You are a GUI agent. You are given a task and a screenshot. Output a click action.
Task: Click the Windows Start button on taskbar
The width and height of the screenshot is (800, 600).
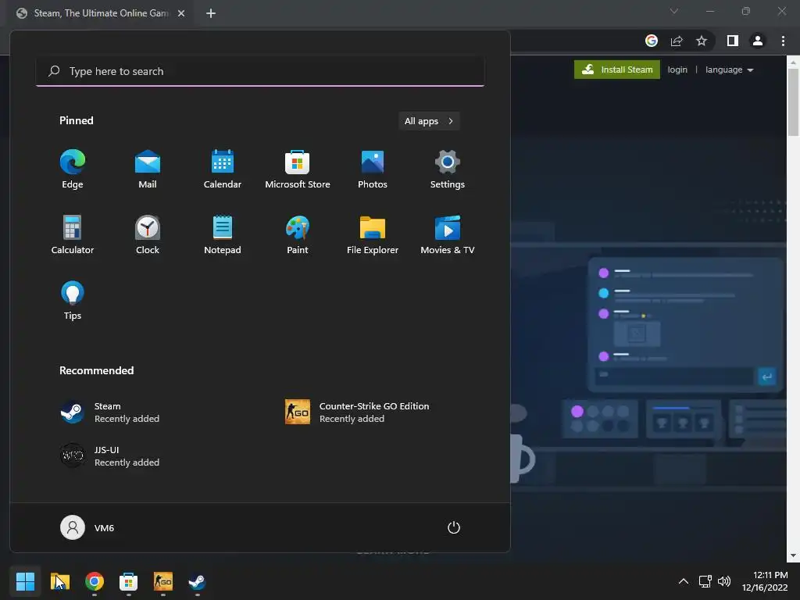pyautogui.click(x=25, y=581)
